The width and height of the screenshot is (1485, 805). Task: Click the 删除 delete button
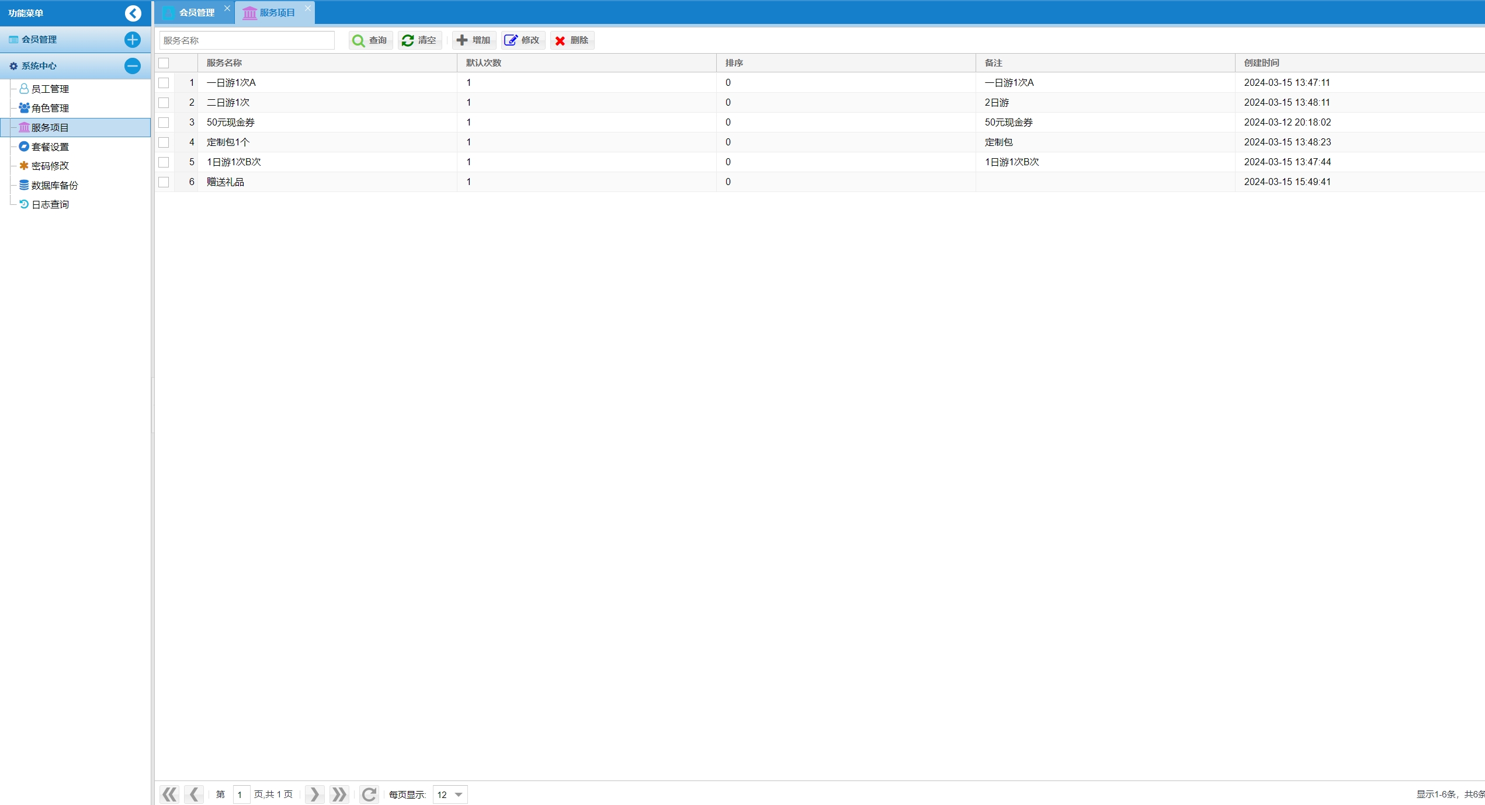coord(572,40)
